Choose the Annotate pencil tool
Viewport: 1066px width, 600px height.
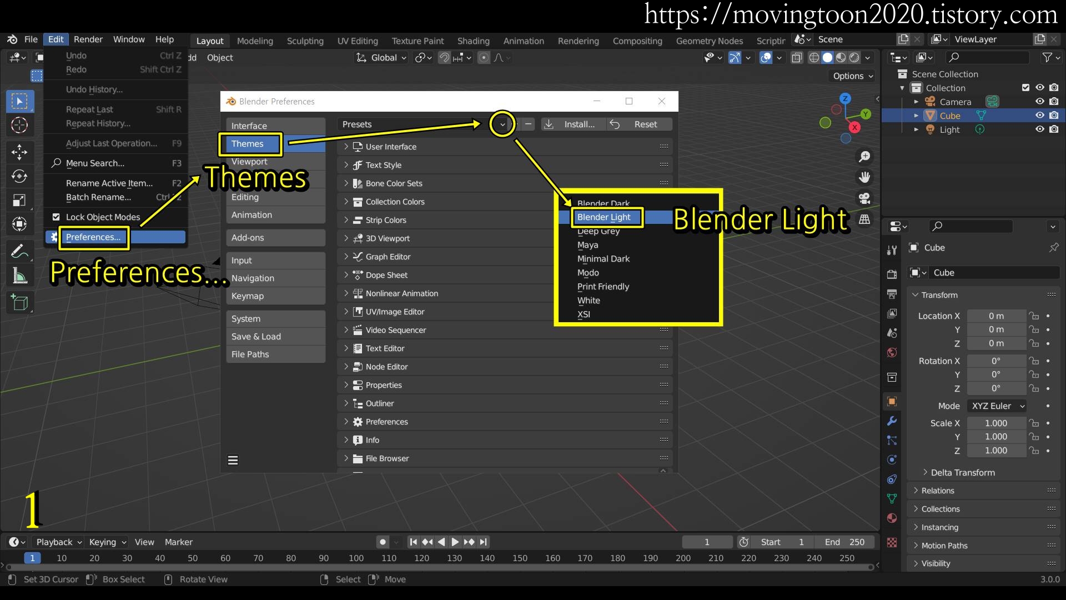click(19, 252)
